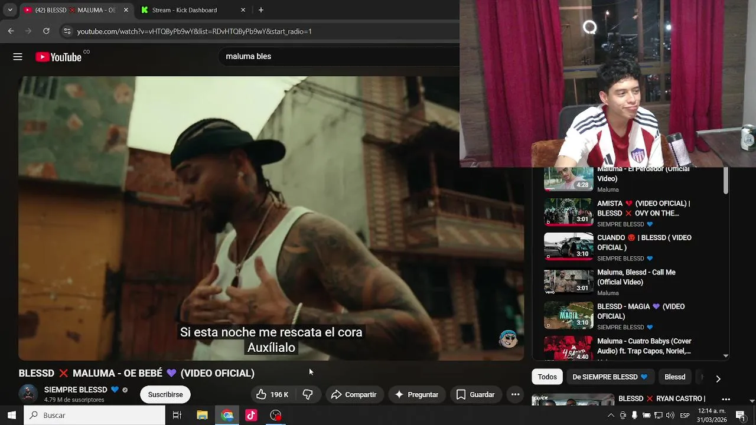Click the microphone tray icon
This screenshot has width=756, height=425.
(634, 416)
